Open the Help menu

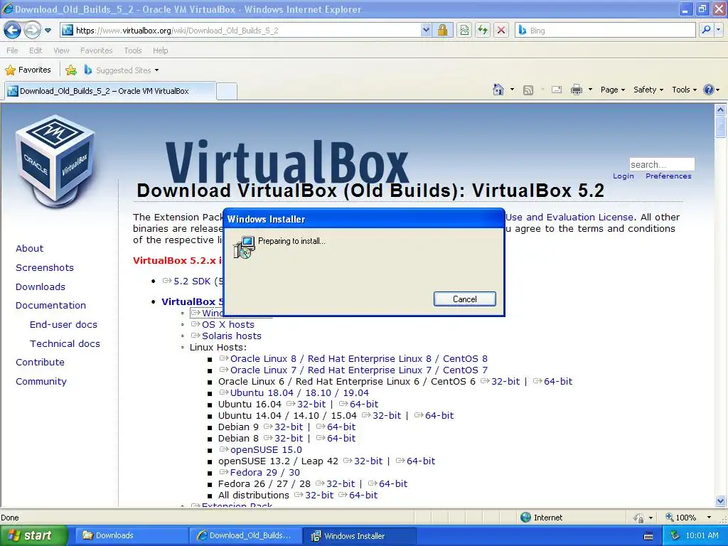tap(160, 50)
